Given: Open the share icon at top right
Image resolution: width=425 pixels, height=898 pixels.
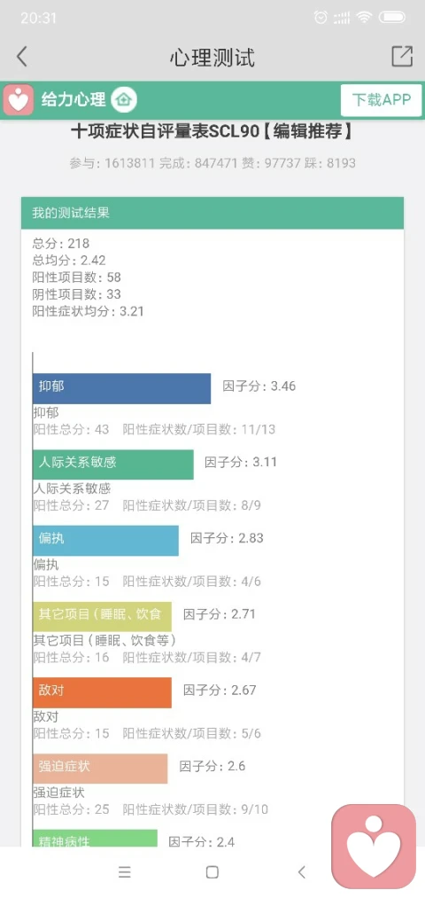Looking at the screenshot, I should point(402,56).
